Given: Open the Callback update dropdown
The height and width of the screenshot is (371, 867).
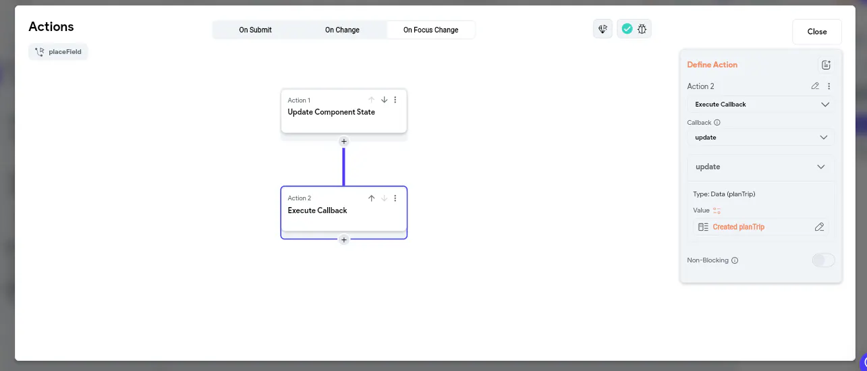Looking at the screenshot, I should point(761,138).
